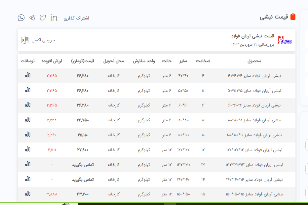This screenshot has width=308, height=205.
Task: Click the 'خروجی اکسل' export link
Action: tap(43, 40)
